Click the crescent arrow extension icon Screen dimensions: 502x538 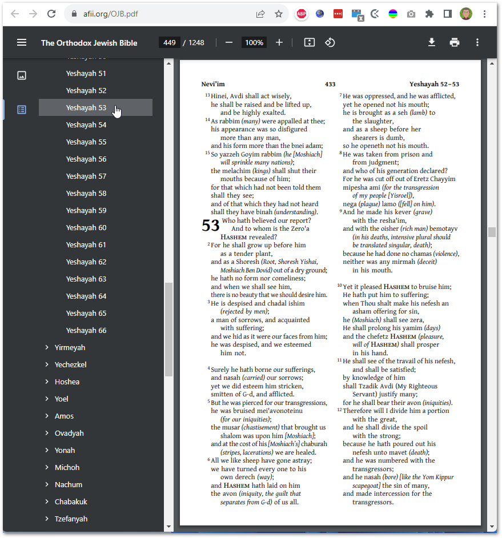375,14
